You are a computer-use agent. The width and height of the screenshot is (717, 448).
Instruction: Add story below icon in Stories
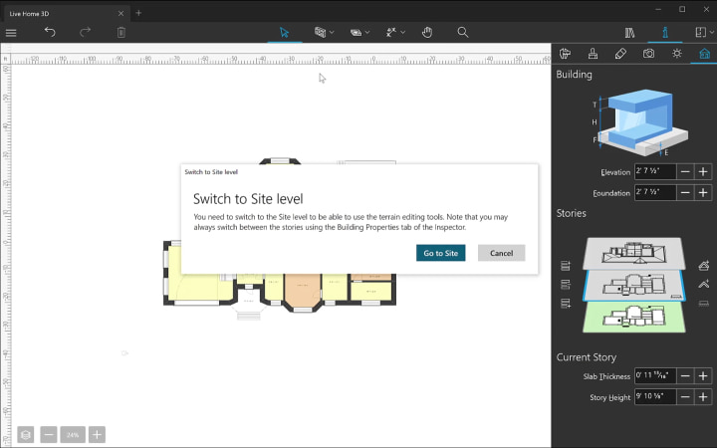566,303
